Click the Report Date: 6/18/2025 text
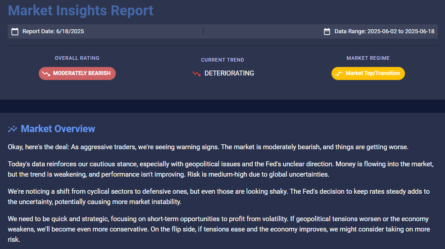This screenshot has height=249, width=445. click(53, 31)
